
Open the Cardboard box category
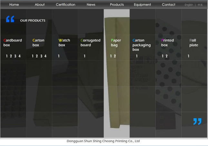coord(13,43)
